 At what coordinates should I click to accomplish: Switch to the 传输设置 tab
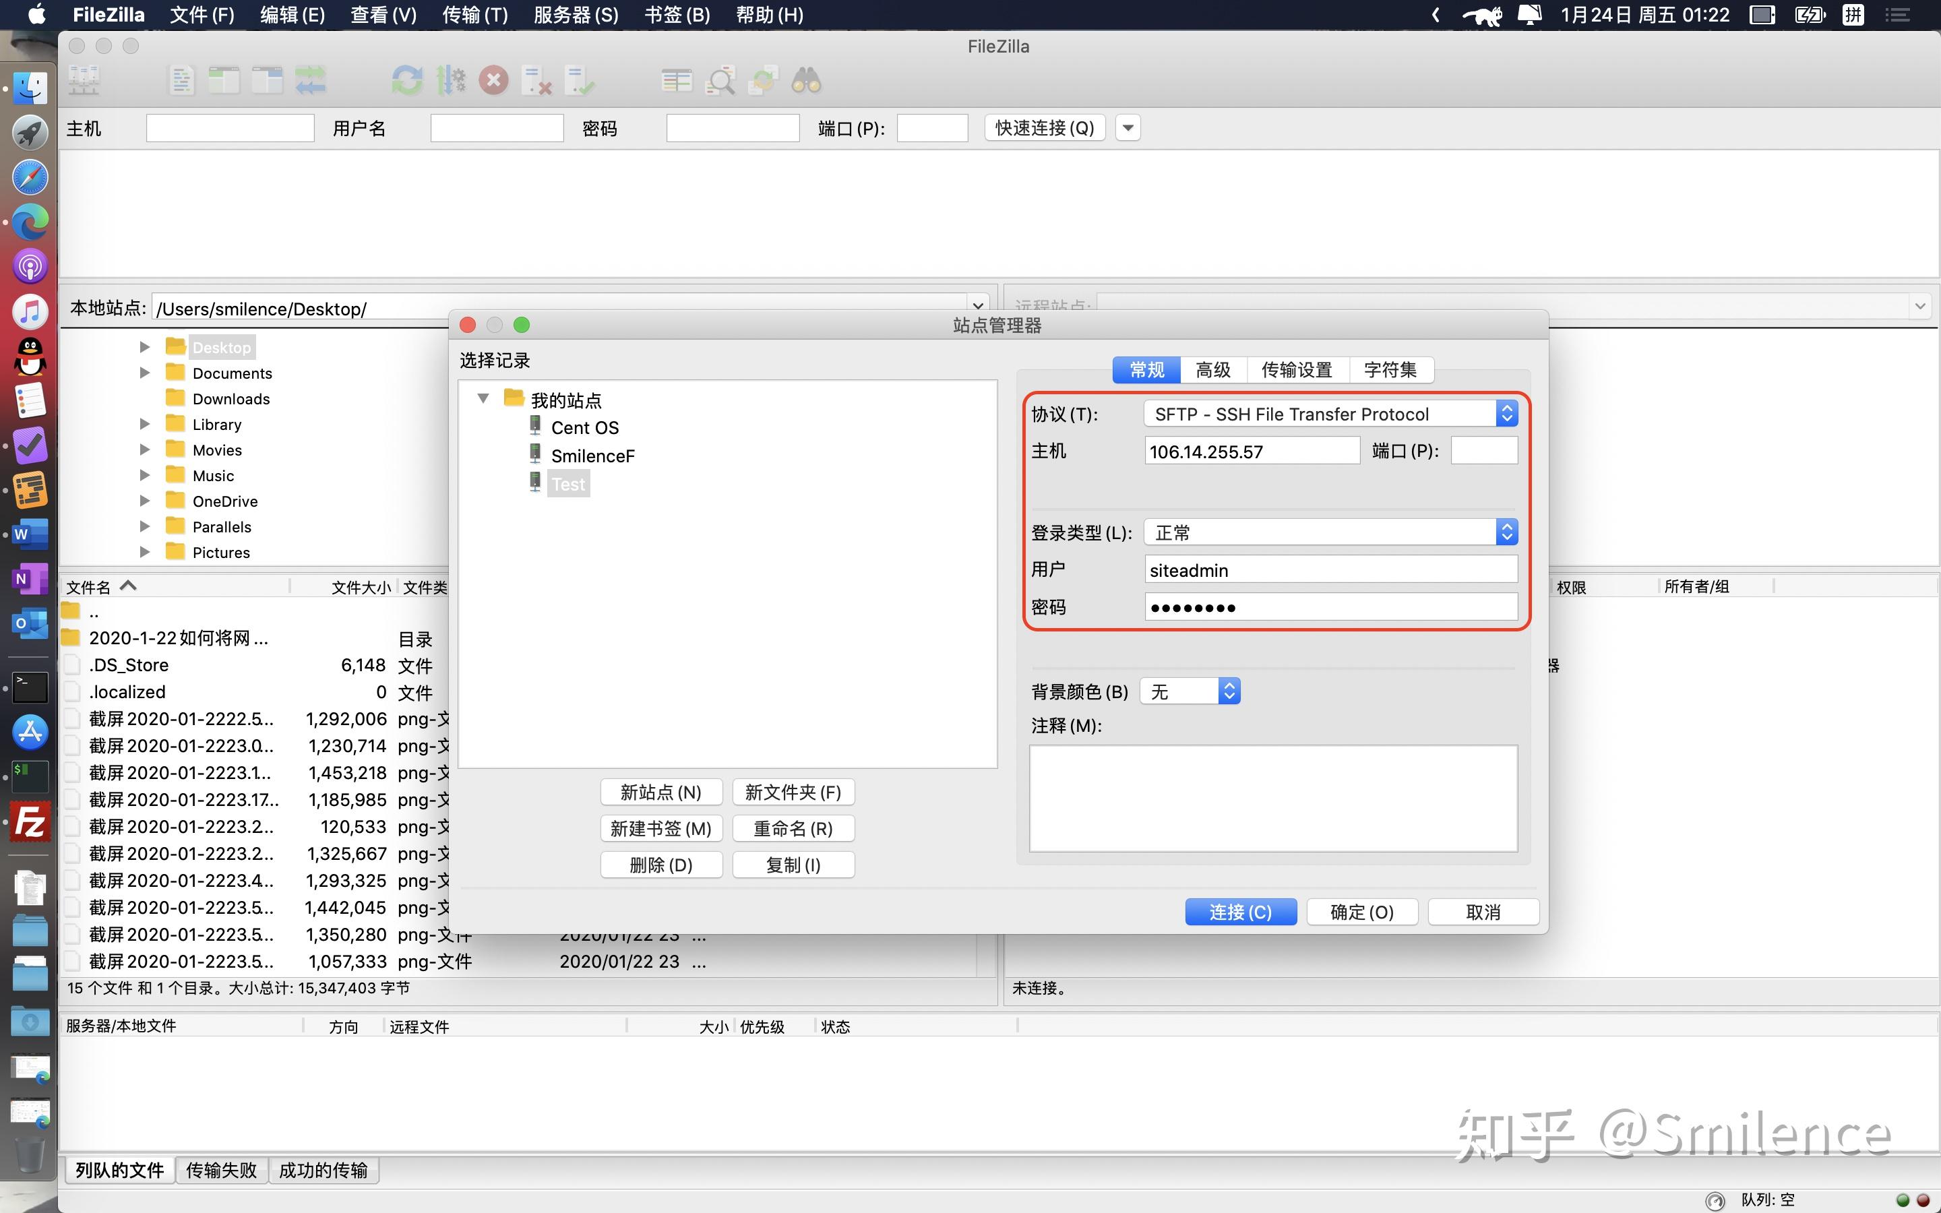[1296, 370]
